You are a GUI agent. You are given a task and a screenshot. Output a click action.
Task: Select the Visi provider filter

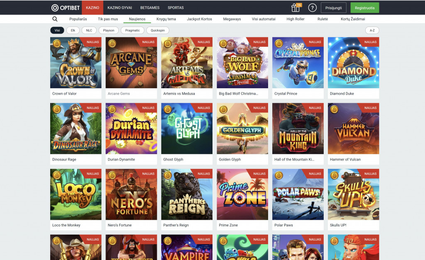[57, 30]
